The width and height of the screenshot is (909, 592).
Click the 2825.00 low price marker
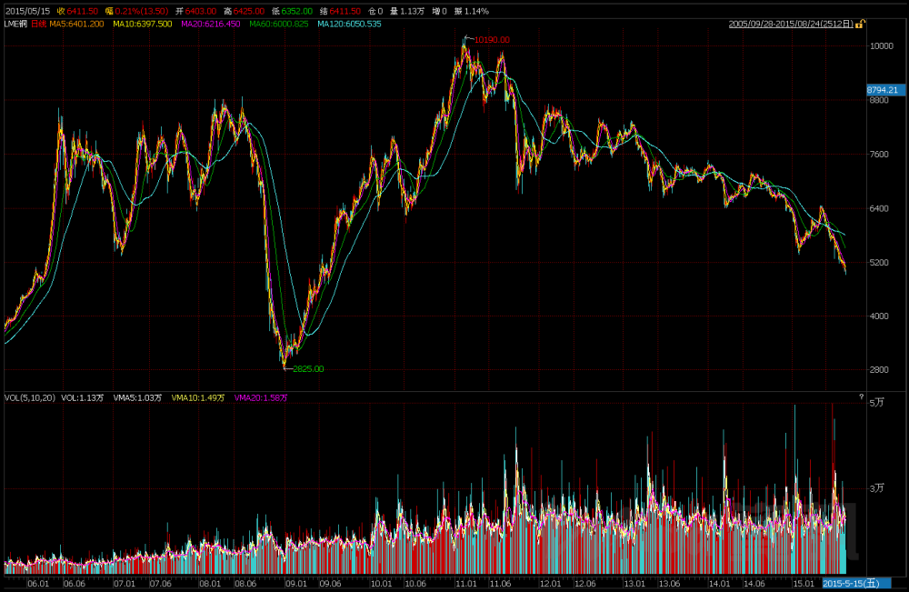(307, 369)
